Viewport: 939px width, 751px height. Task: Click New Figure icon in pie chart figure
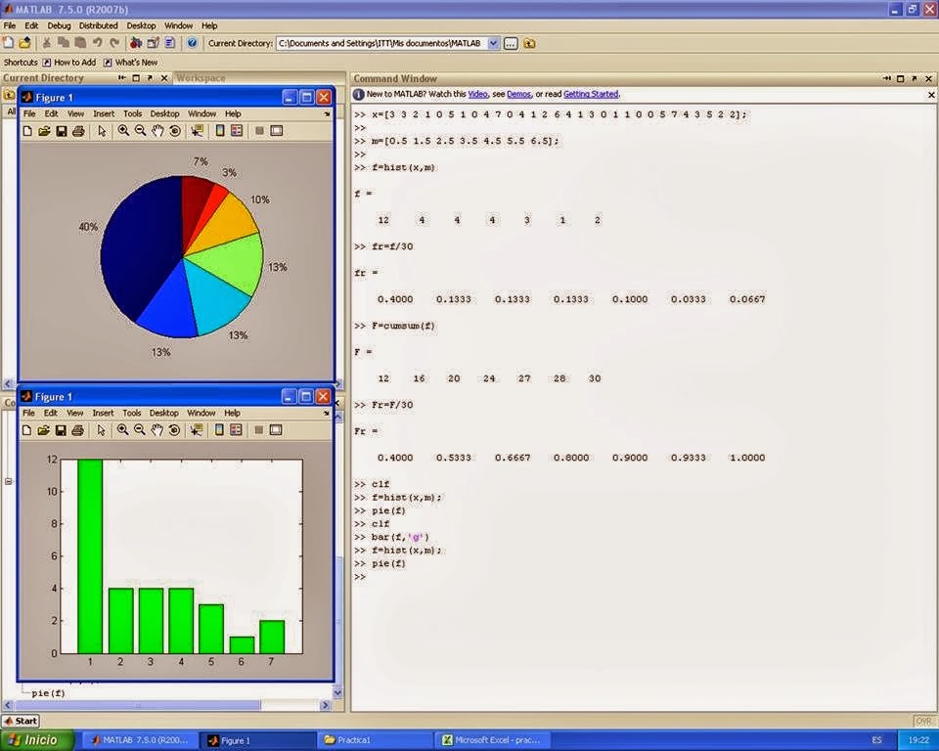tap(27, 131)
